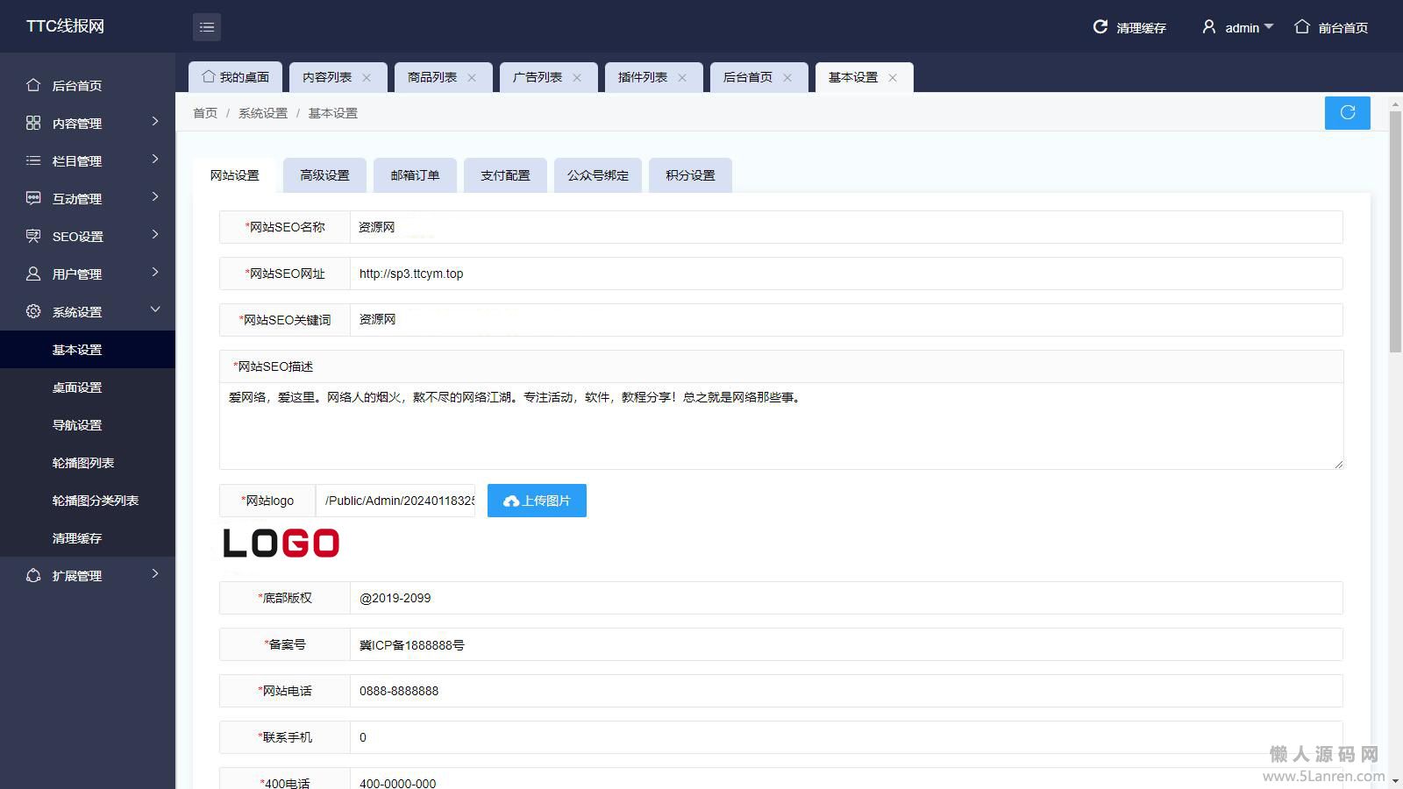Click the vertical page scrollbar
This screenshot has height=789, width=1403.
[1395, 232]
